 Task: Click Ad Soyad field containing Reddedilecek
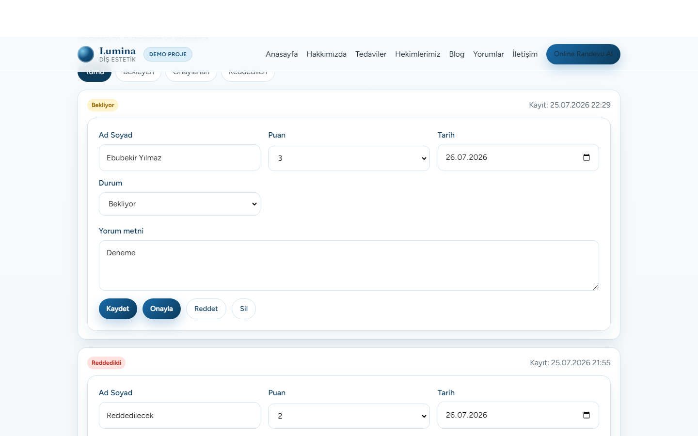(x=179, y=415)
